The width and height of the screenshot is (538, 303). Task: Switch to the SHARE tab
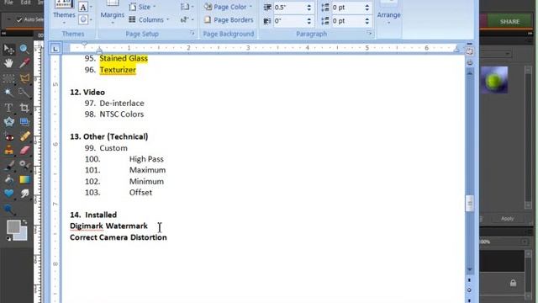pyautogui.click(x=509, y=21)
